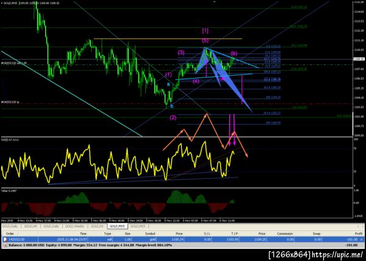Select the active GOLD,M15 chart tab
366x261 pixels.
(x=117, y=226)
